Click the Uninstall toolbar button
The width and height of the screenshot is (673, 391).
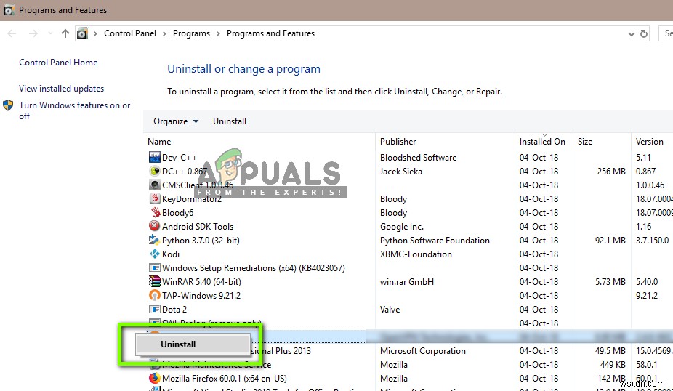tap(230, 121)
